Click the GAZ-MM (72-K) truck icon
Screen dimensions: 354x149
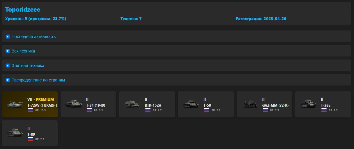[x=249, y=104]
